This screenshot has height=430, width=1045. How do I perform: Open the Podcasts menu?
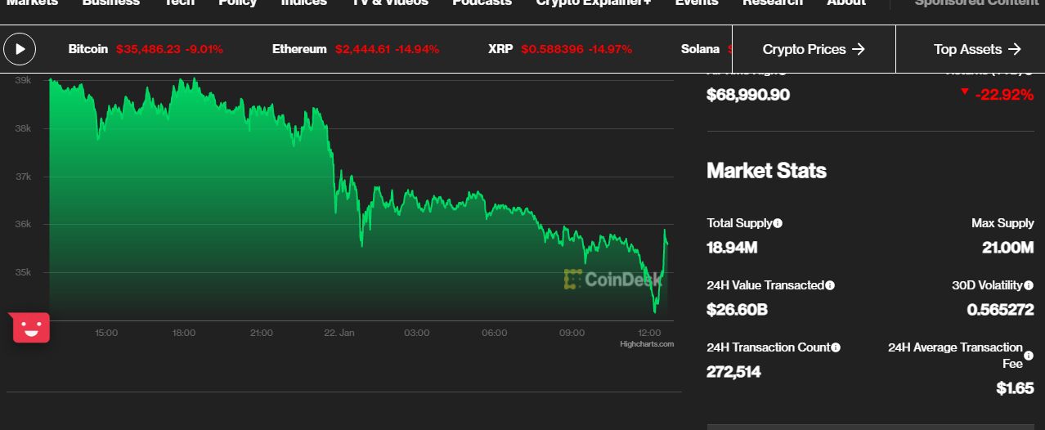(482, 2)
